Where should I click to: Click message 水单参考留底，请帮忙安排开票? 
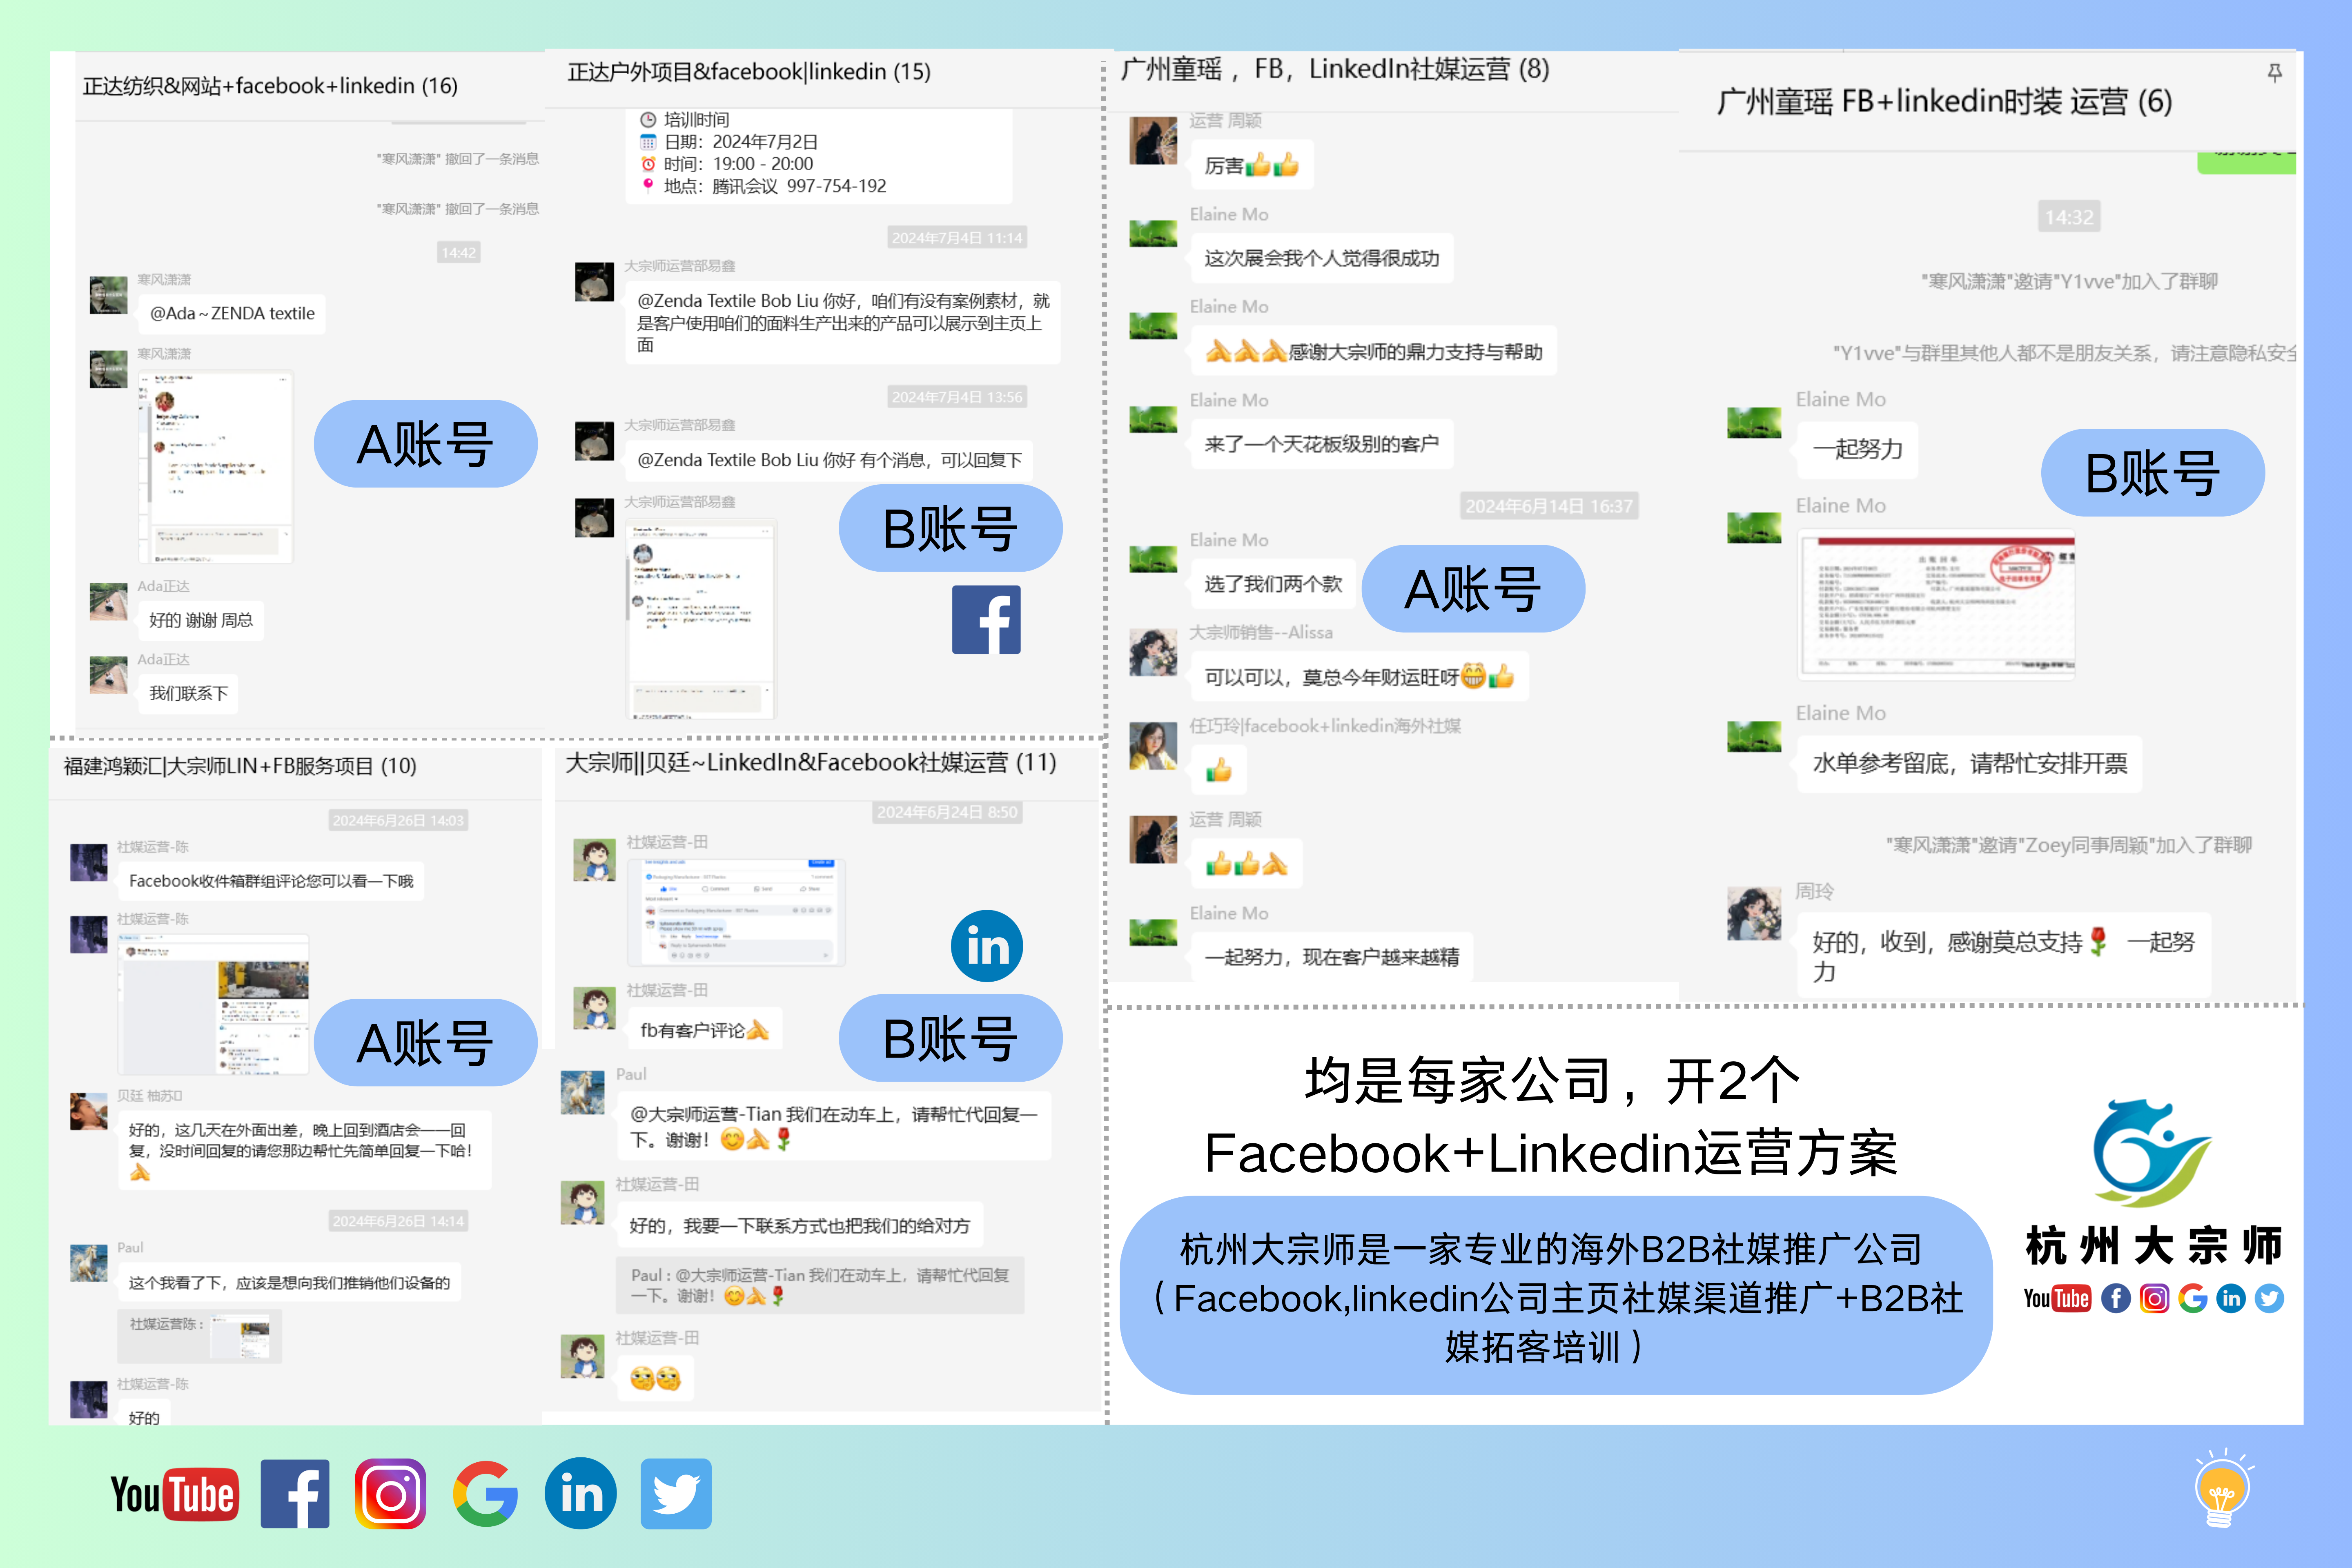click(1969, 764)
